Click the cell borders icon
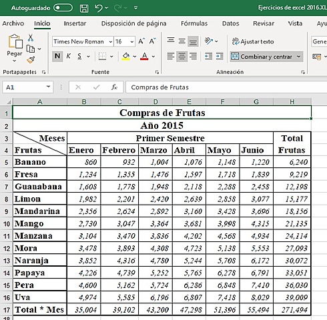This screenshot has height=320, width=327. pyautogui.click(x=102, y=57)
